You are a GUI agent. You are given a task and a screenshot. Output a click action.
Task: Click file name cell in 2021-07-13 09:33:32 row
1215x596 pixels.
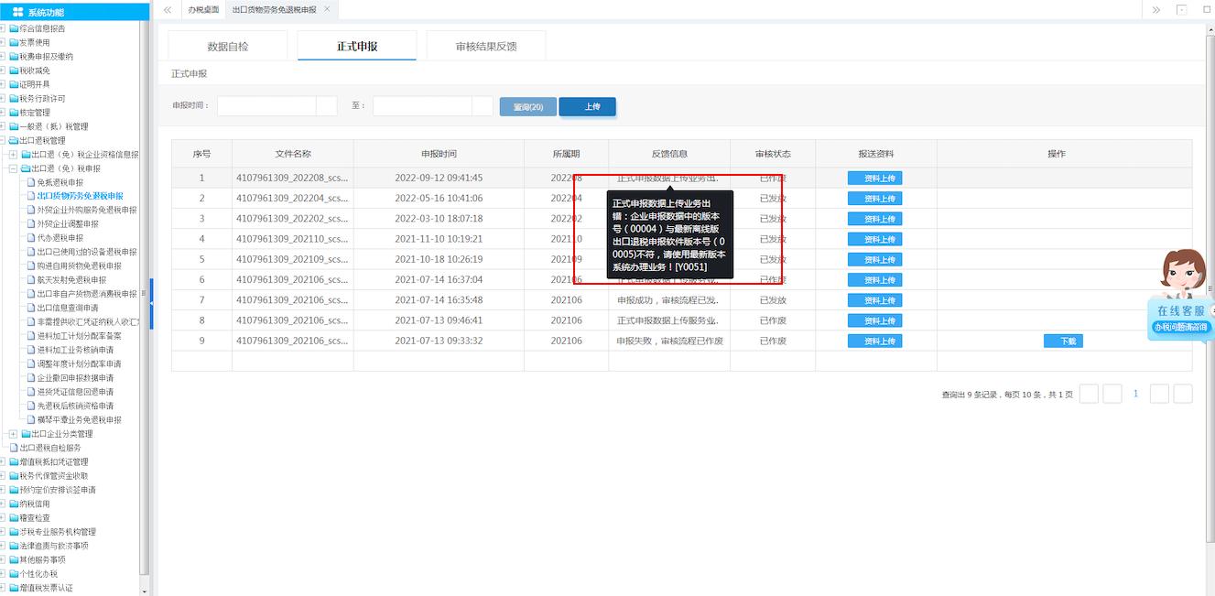pyautogui.click(x=293, y=341)
